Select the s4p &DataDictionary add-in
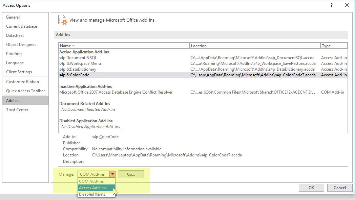Viewport: 355px width, 200px height. pyautogui.click(x=203, y=69)
